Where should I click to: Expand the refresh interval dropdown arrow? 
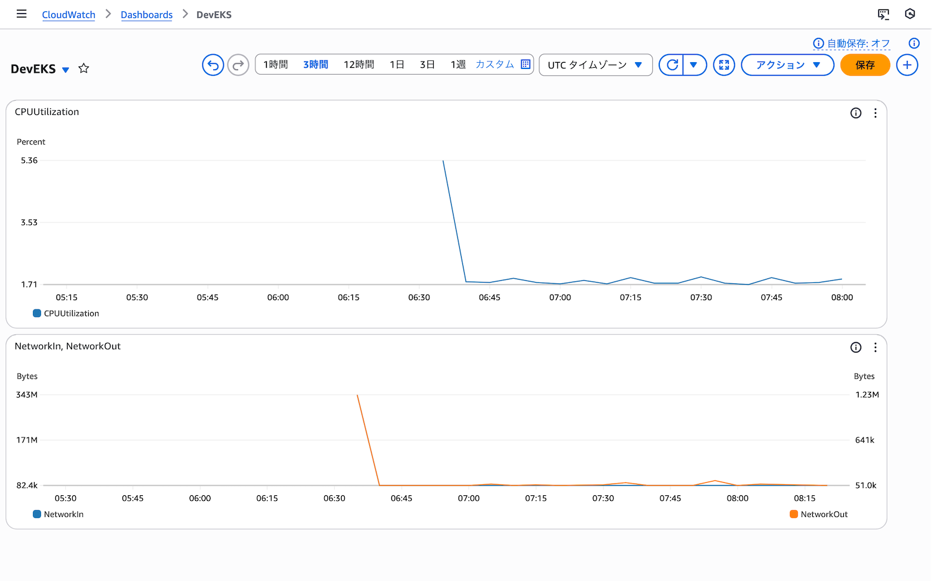(x=694, y=65)
